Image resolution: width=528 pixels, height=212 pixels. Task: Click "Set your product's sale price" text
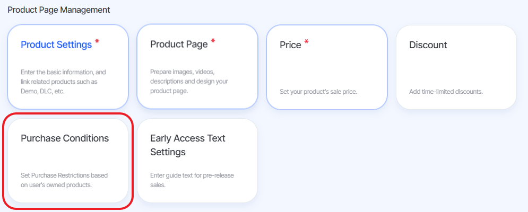click(318, 92)
